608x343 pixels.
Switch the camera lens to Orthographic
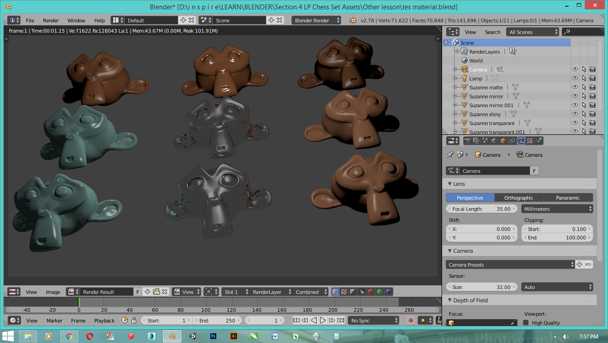pyautogui.click(x=518, y=197)
